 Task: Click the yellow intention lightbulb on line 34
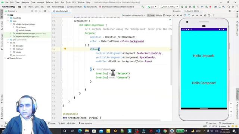65,49
